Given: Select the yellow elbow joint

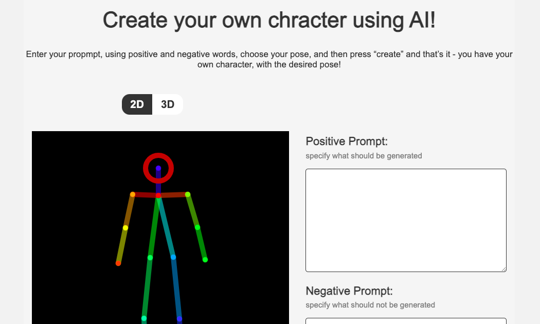Looking at the screenshot, I should coord(125,228).
